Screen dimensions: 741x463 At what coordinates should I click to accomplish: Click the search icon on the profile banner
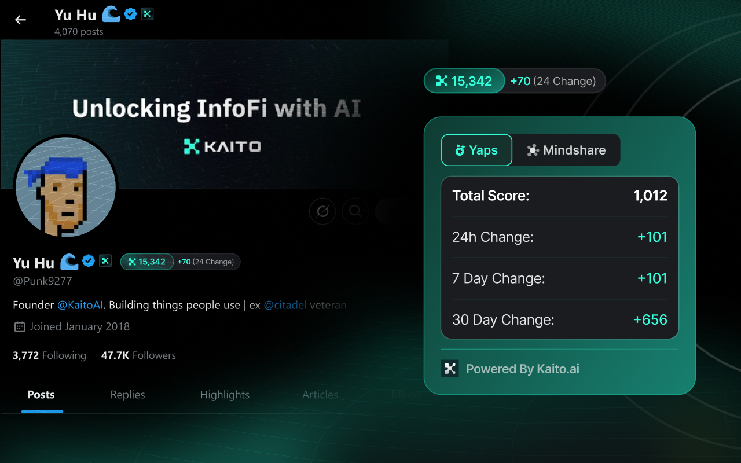tap(355, 211)
